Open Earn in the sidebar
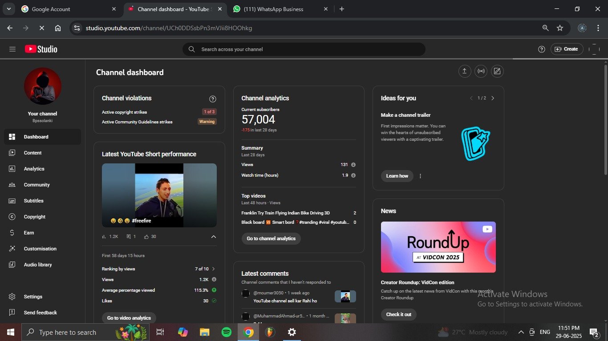608x341 pixels. (x=42, y=233)
